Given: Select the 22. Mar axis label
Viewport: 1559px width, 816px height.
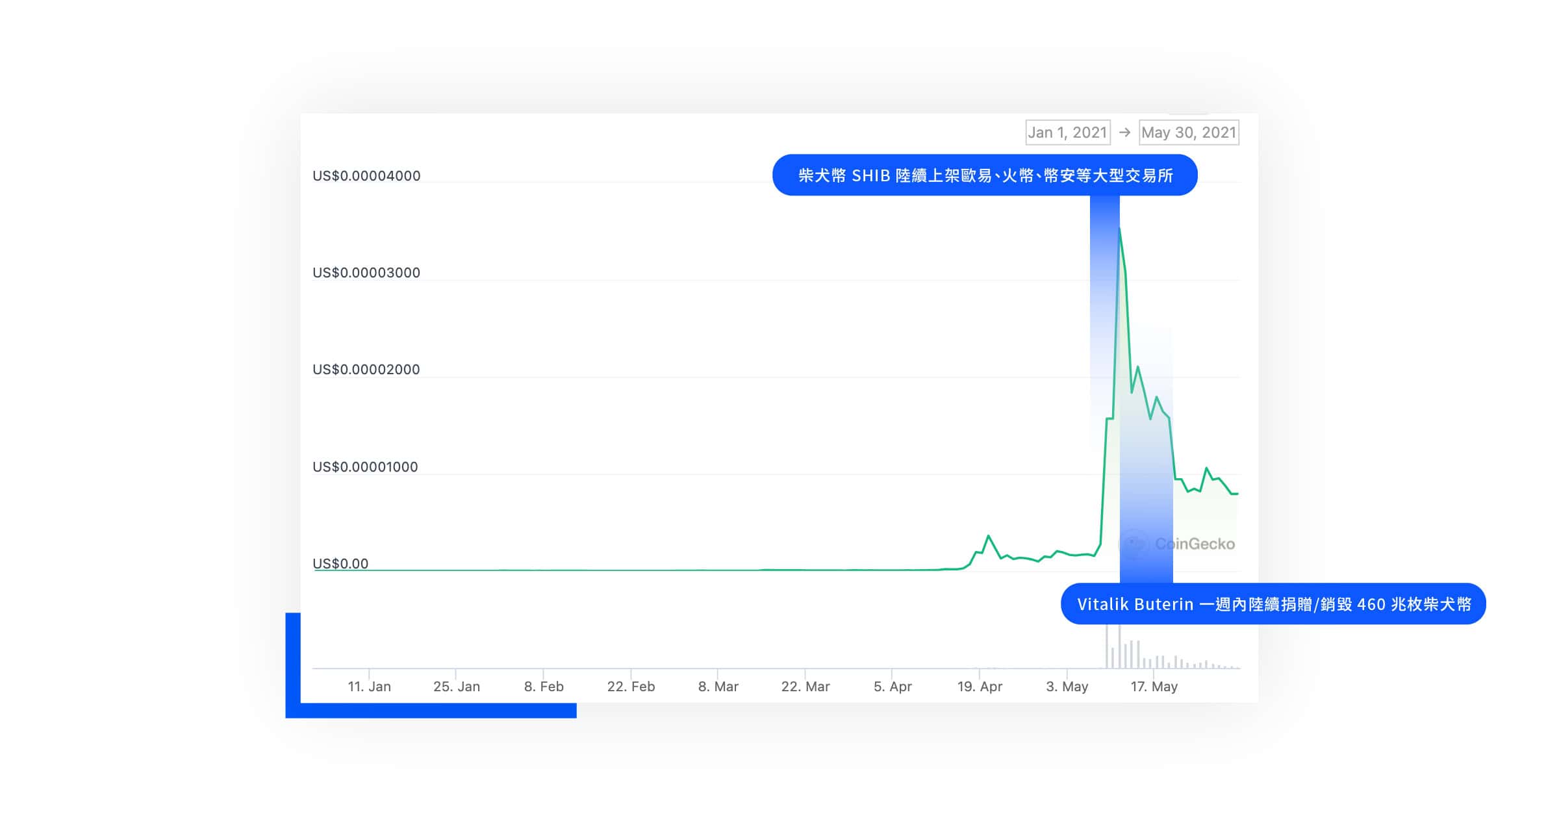Looking at the screenshot, I should tap(805, 687).
